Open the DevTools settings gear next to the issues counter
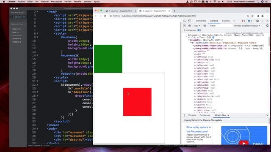The width and height of the screenshot is (271, 152). tap(257, 21)
